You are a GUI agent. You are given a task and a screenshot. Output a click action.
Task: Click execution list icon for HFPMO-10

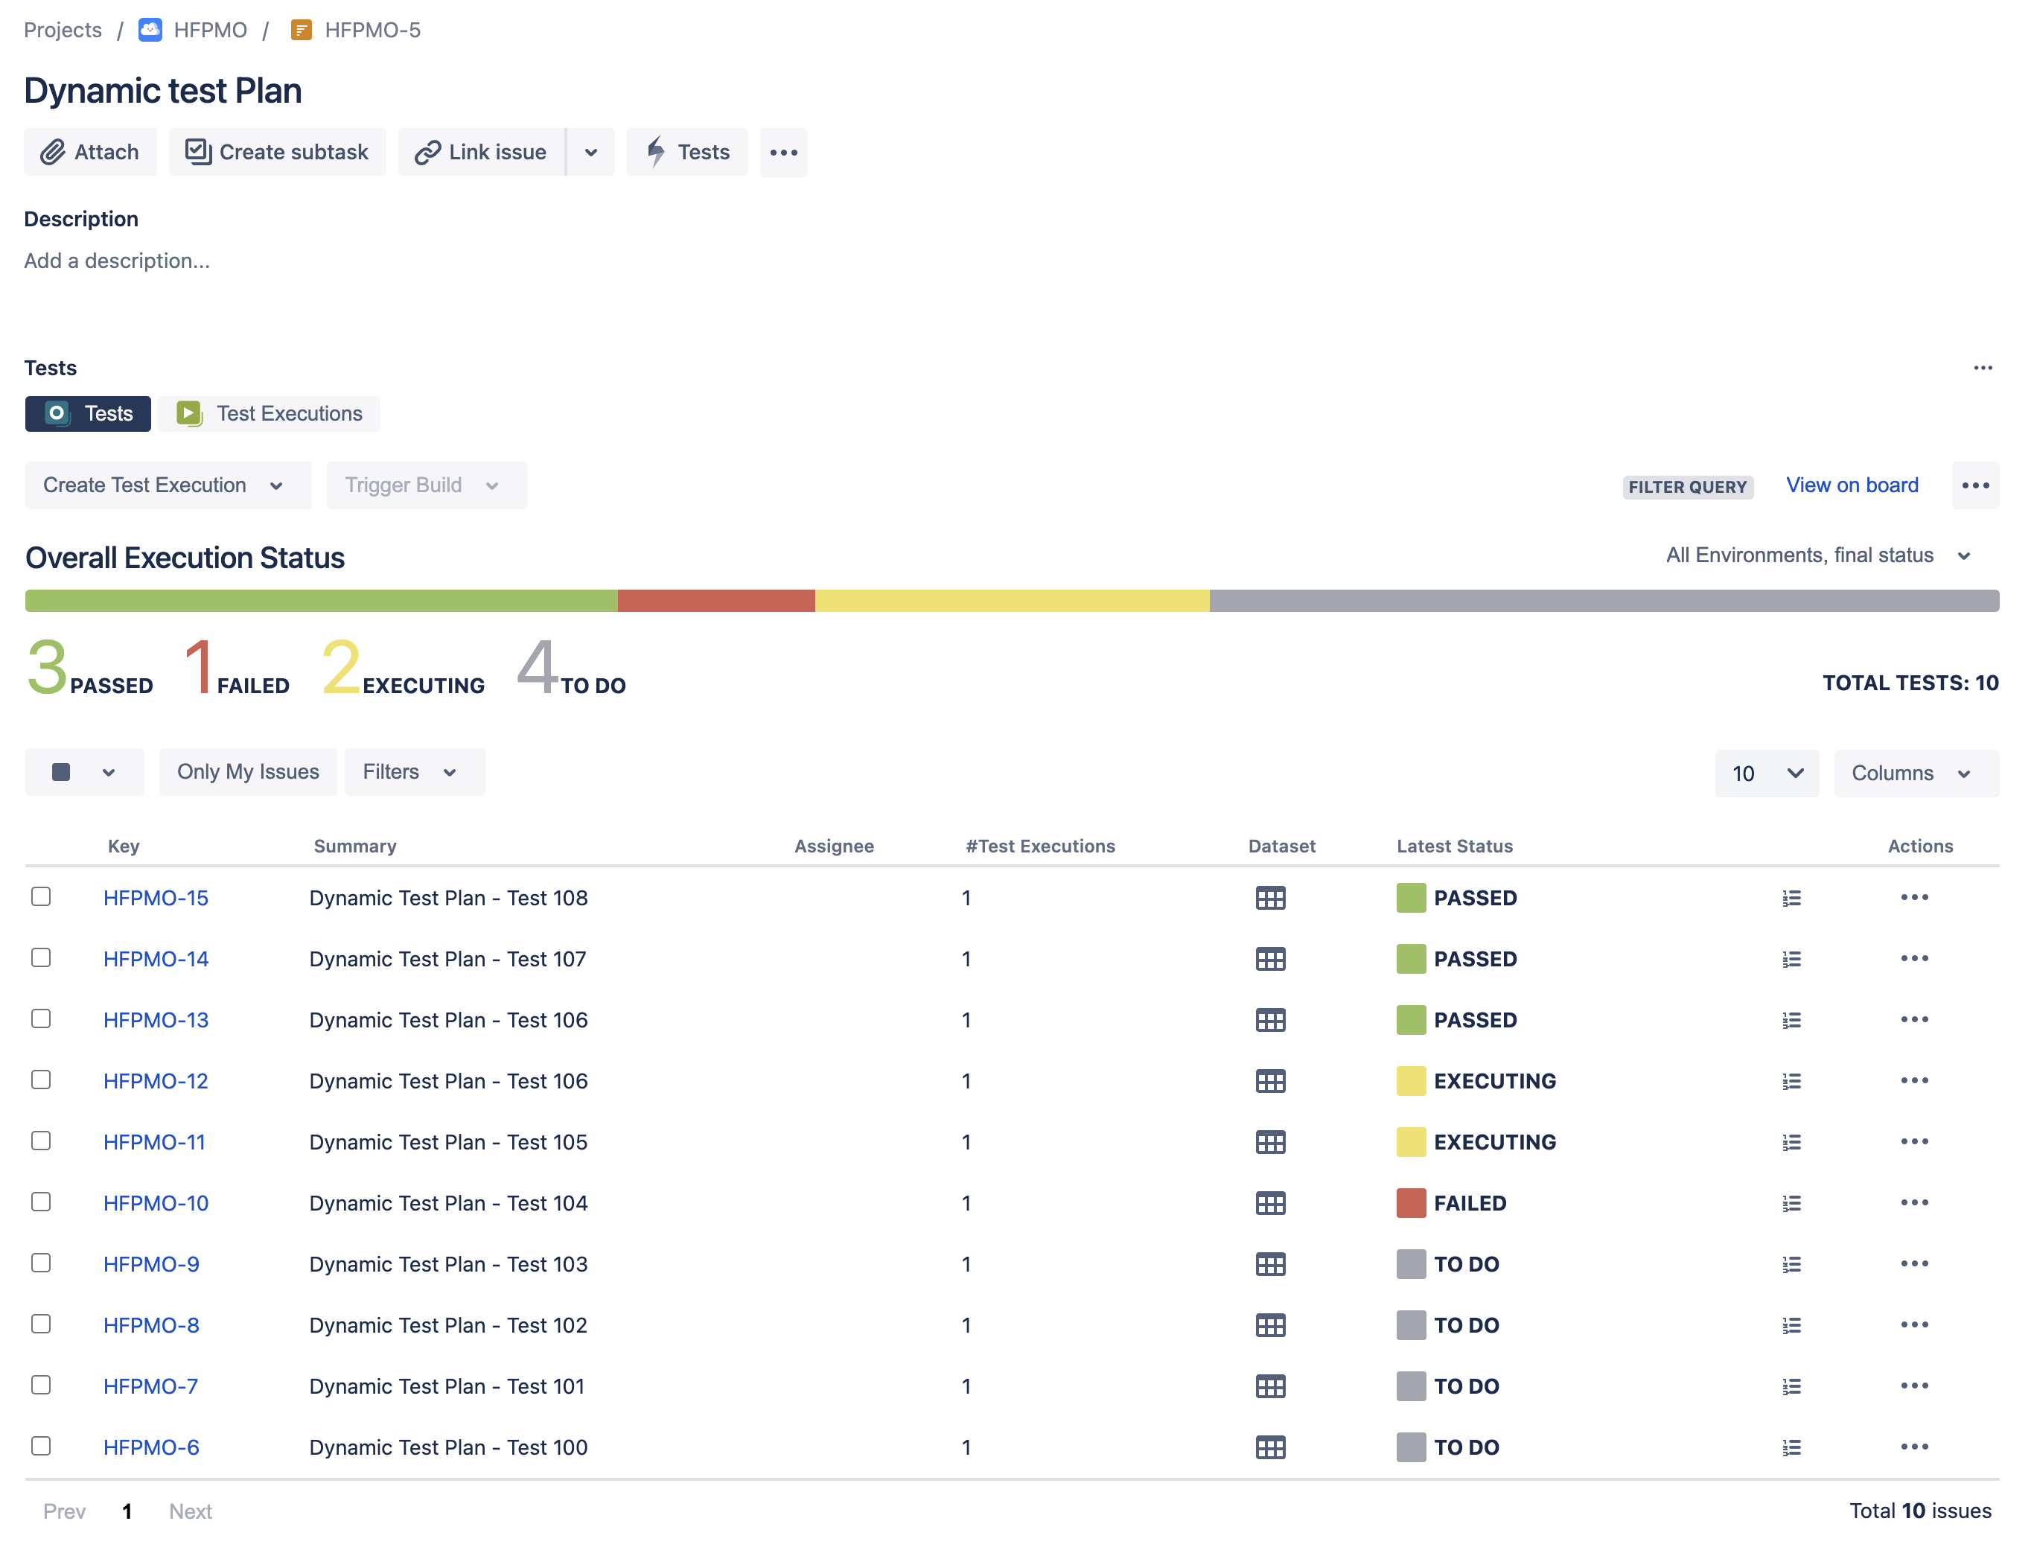[x=1791, y=1203]
